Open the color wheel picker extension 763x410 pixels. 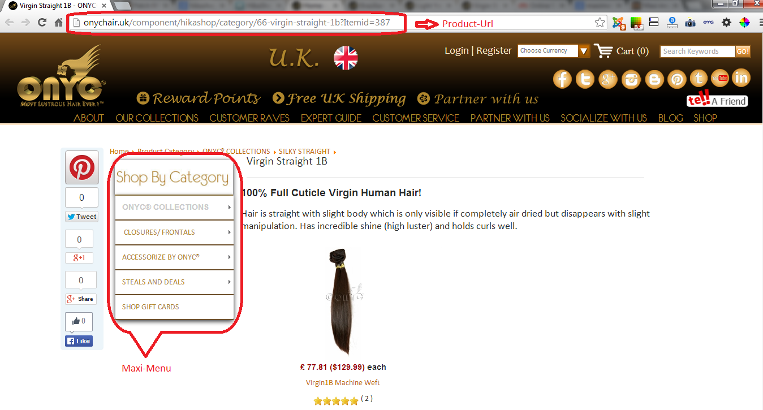tap(744, 23)
